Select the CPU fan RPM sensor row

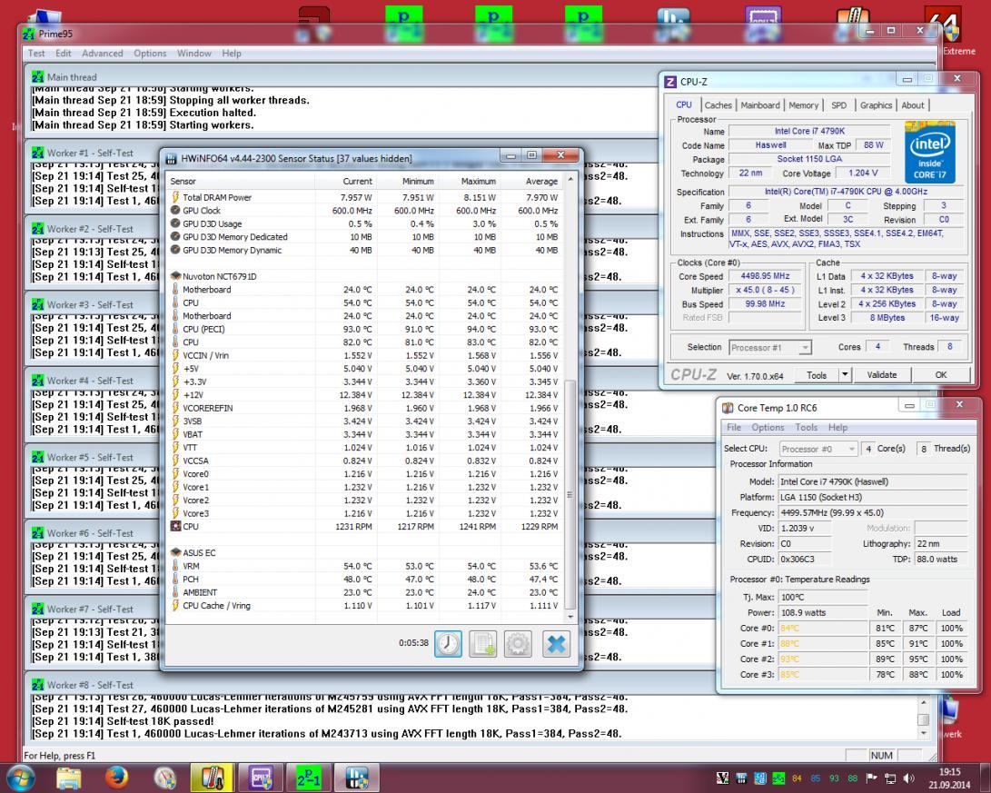365,526
